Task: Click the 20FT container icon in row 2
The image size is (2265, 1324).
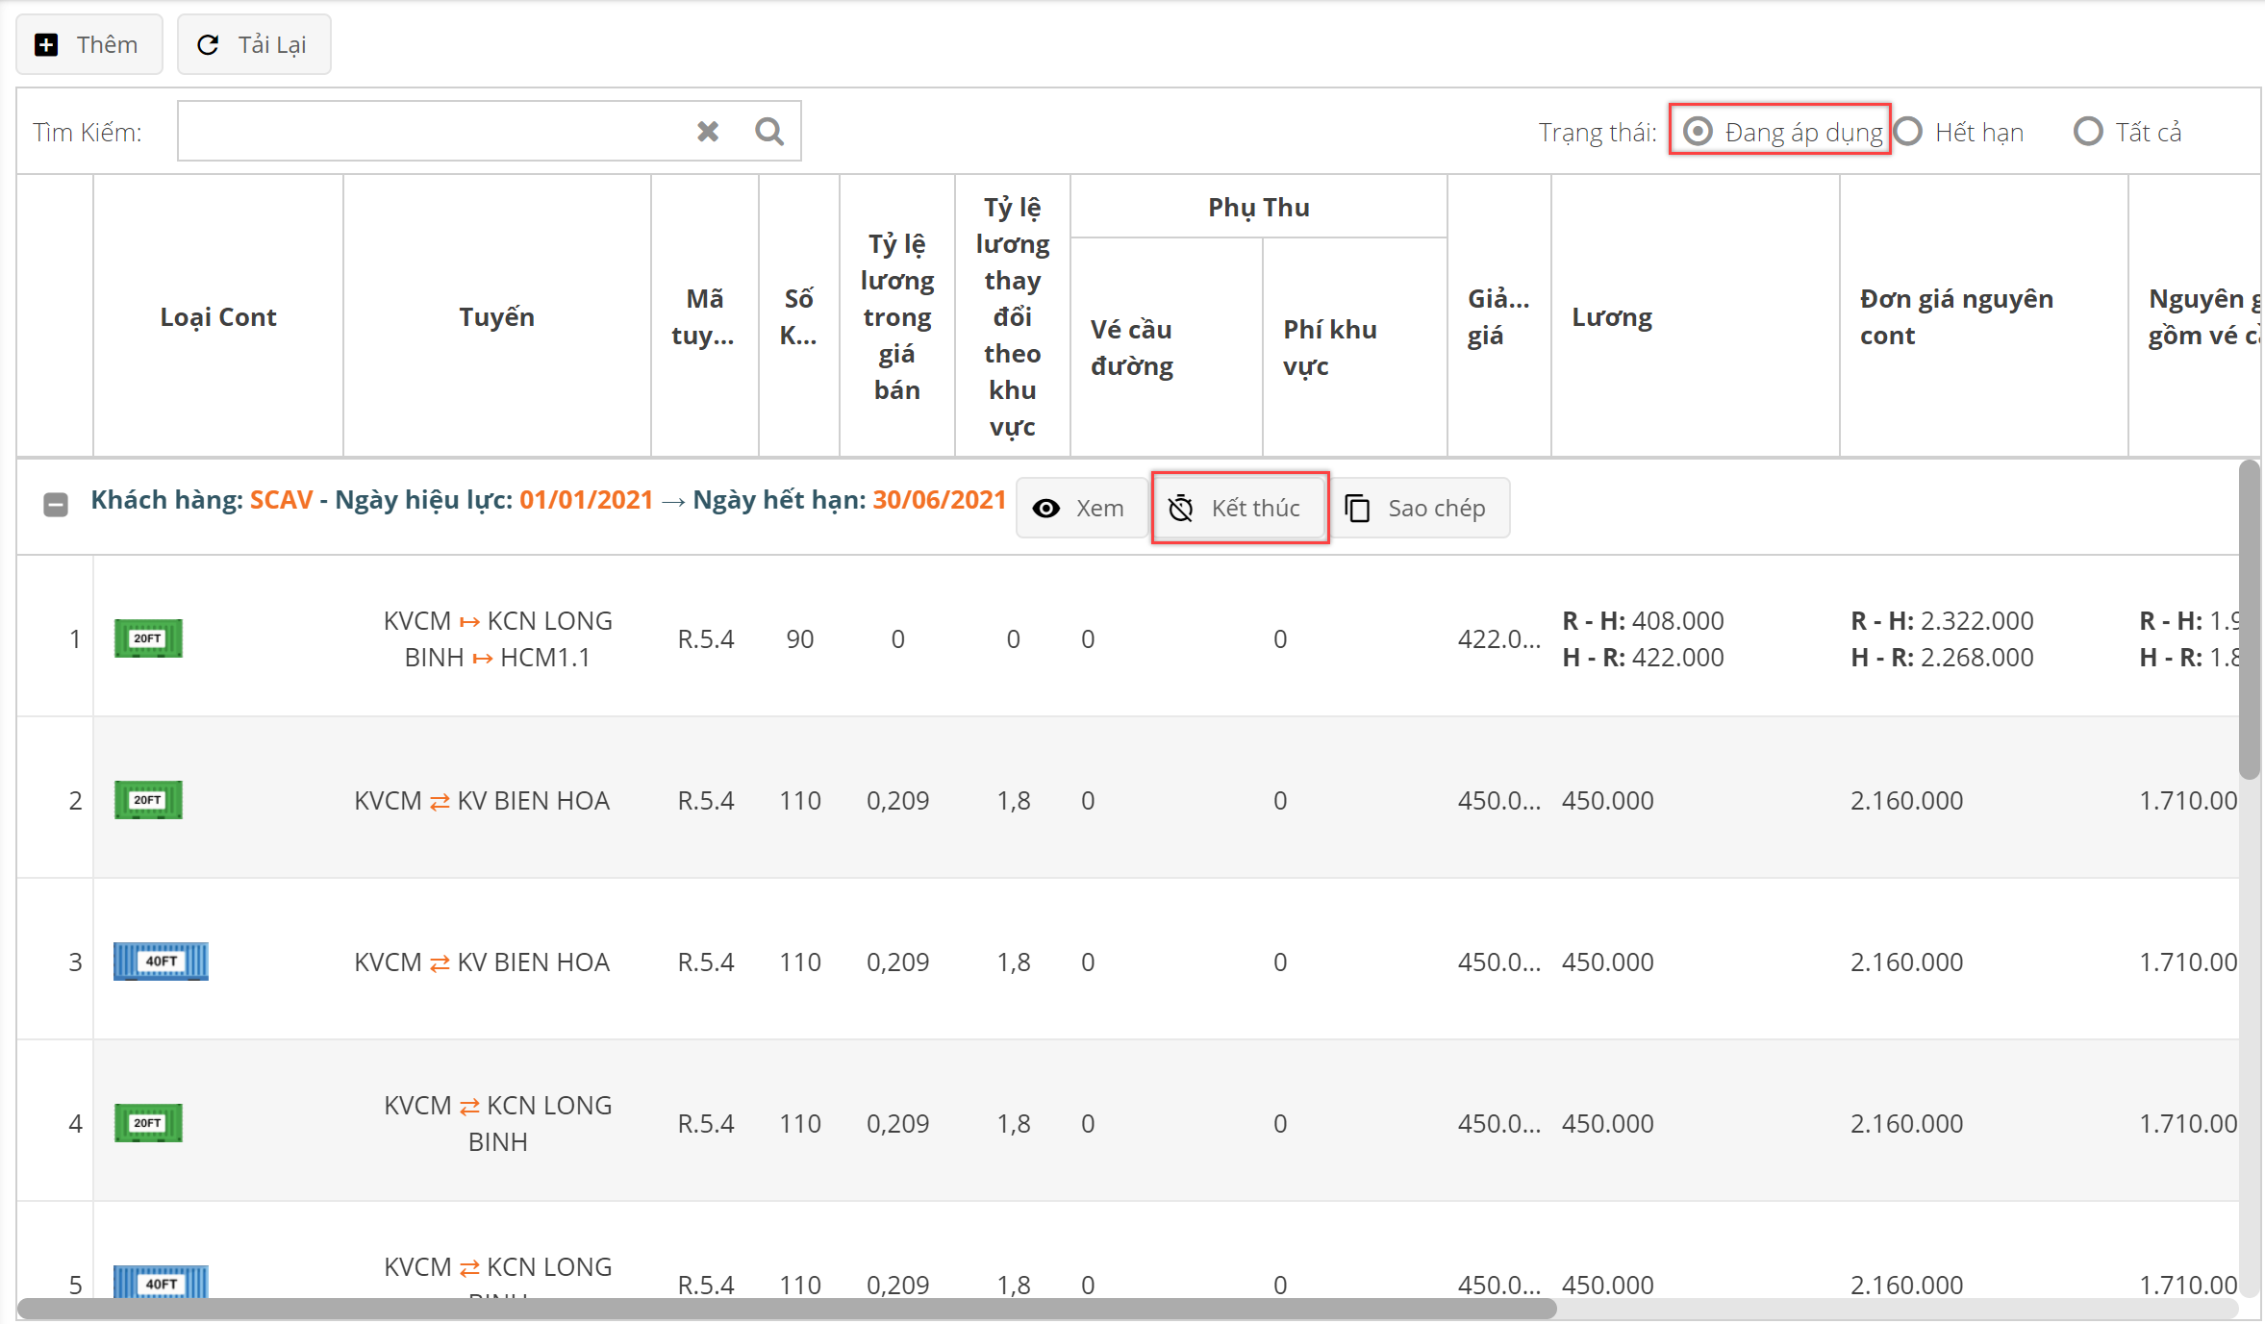Action: (x=148, y=800)
